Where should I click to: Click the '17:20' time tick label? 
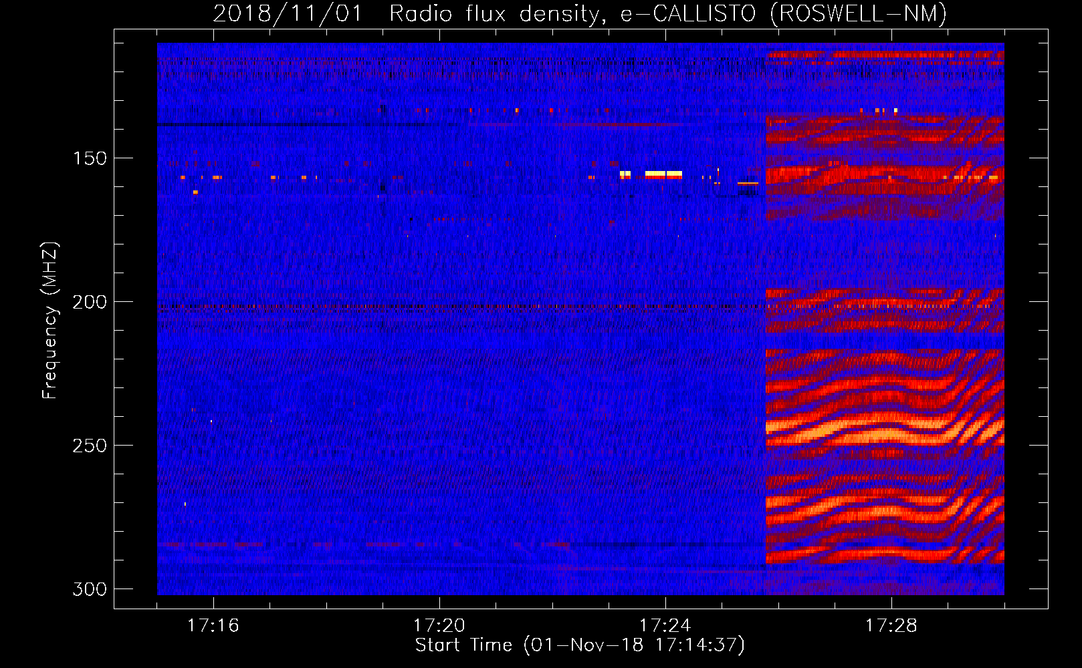tap(439, 626)
